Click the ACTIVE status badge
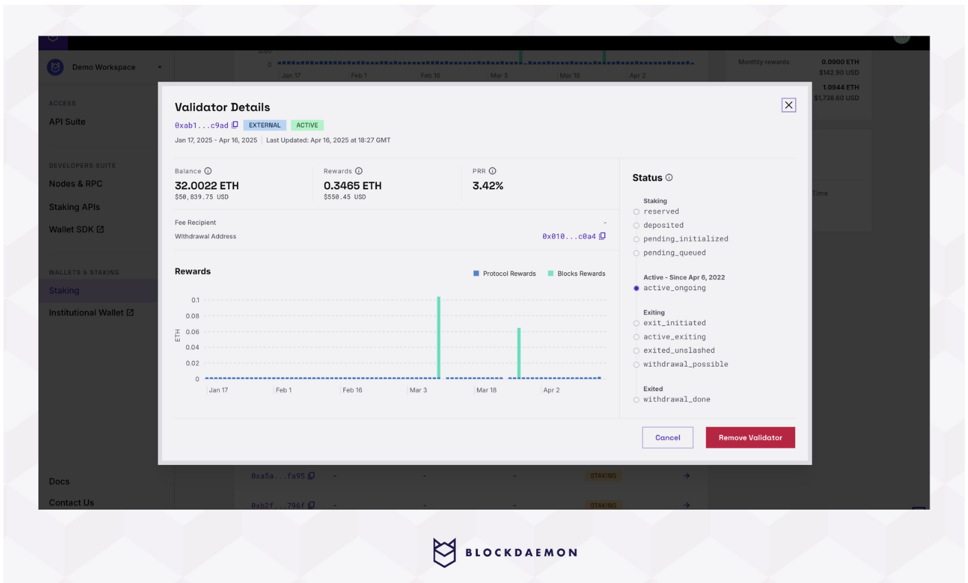Image resolution: width=968 pixels, height=583 pixels. tap(307, 126)
